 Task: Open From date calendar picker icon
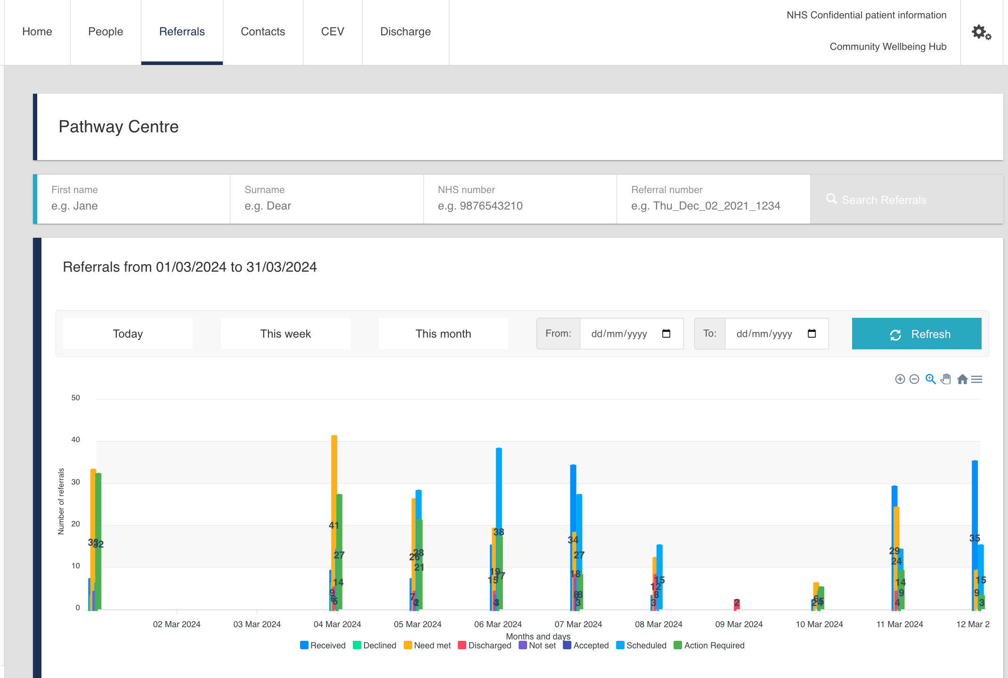click(666, 333)
